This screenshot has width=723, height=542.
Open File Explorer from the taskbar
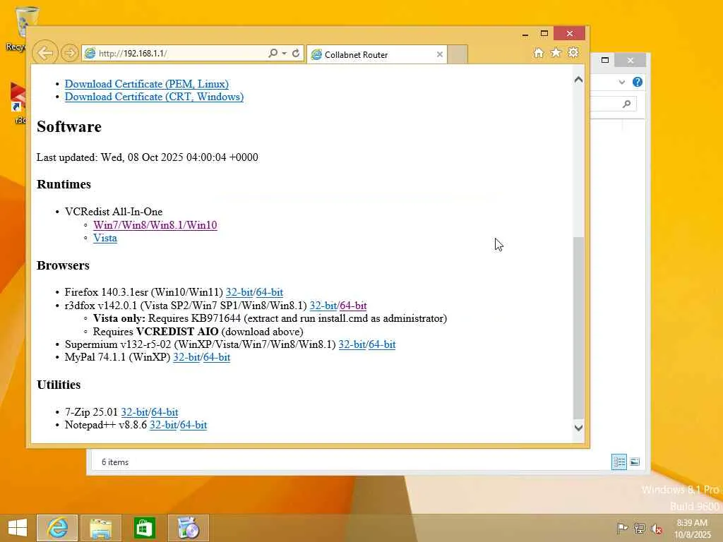[x=101, y=528]
